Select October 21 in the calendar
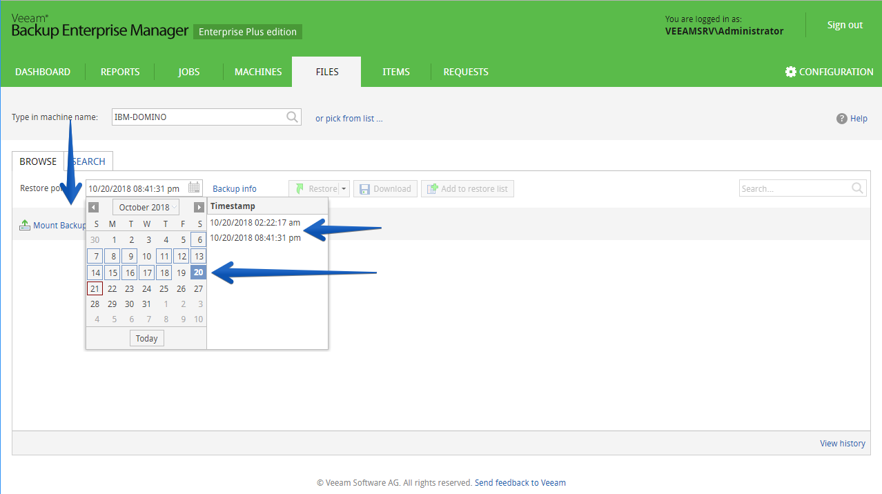 pyautogui.click(x=95, y=288)
